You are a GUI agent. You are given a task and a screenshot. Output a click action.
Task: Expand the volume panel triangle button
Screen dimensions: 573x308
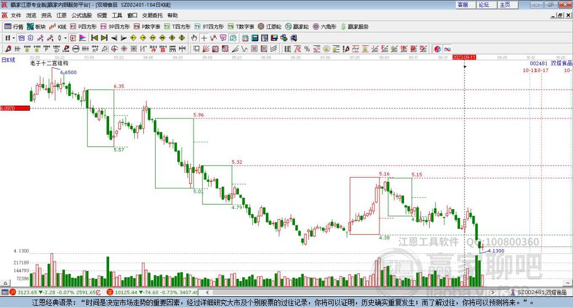5,283
